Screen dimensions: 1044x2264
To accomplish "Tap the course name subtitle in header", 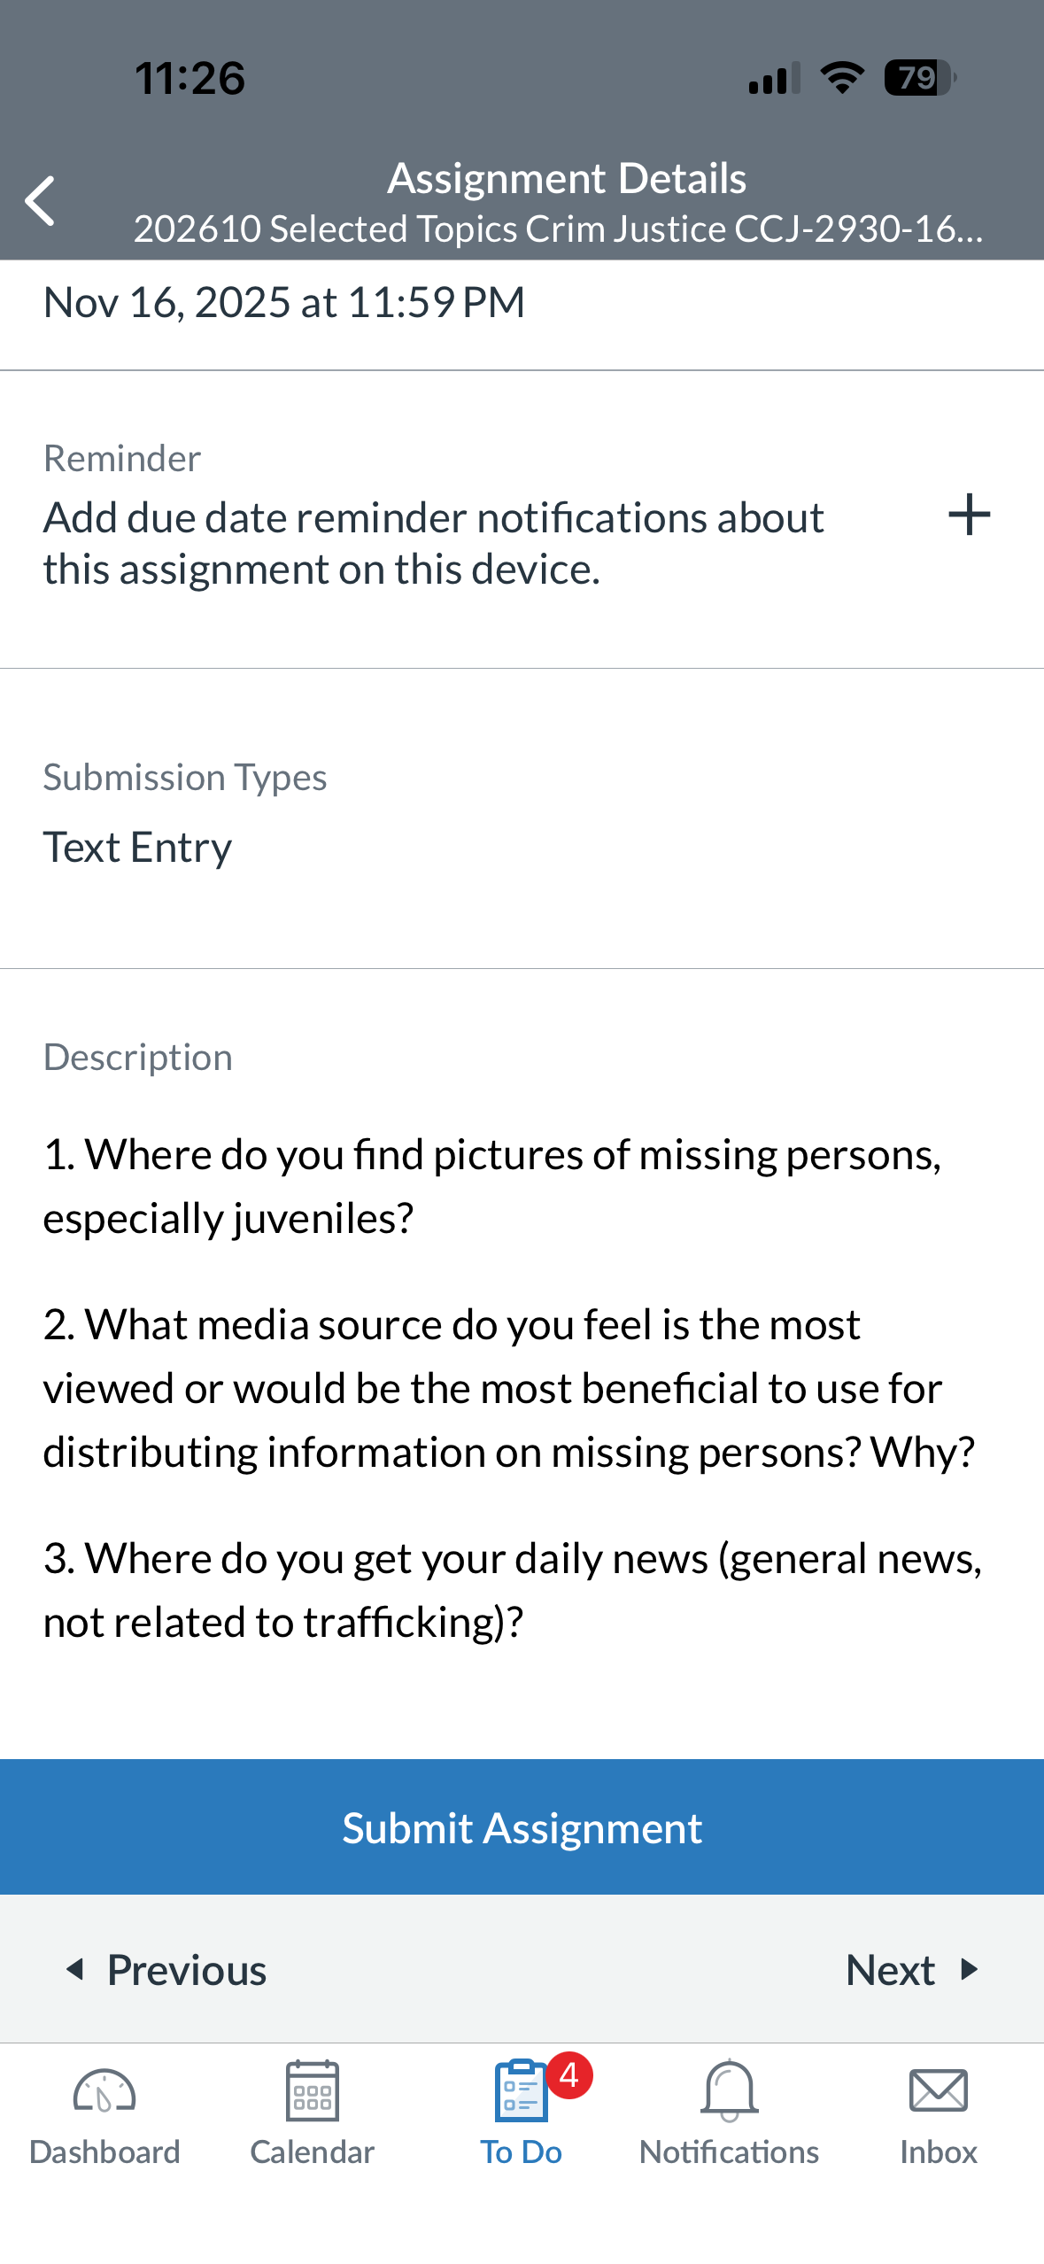I will coord(558,229).
